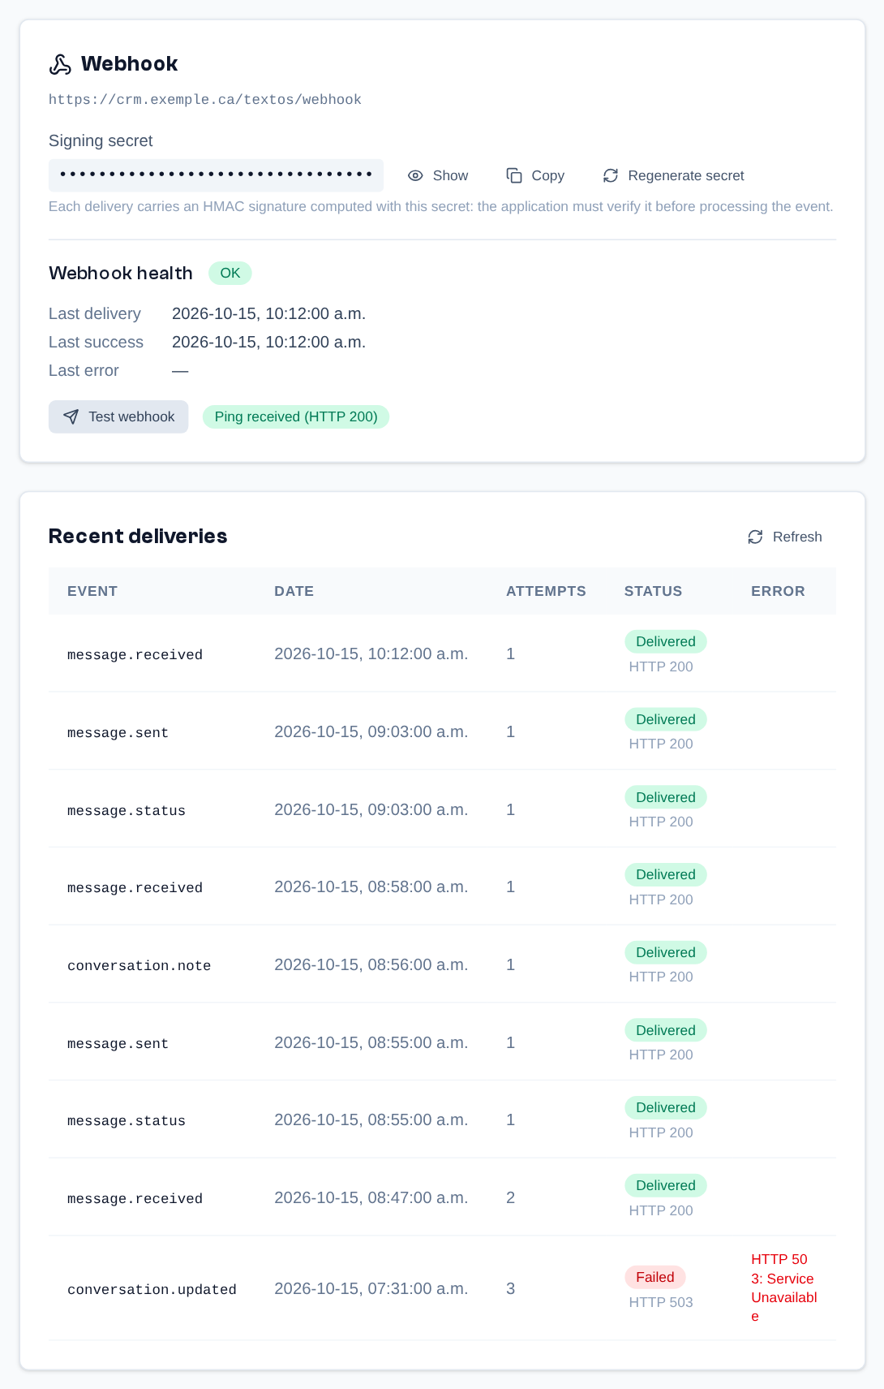This screenshot has width=884, height=1389.
Task: Click the Recent deliveries heading
Action: (x=138, y=536)
